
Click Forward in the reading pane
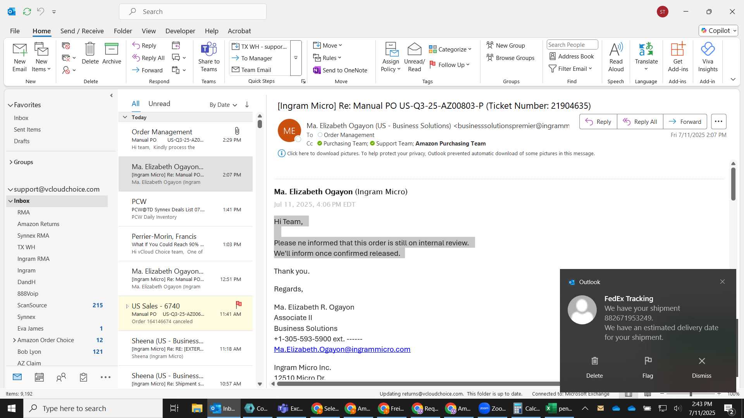click(685, 122)
